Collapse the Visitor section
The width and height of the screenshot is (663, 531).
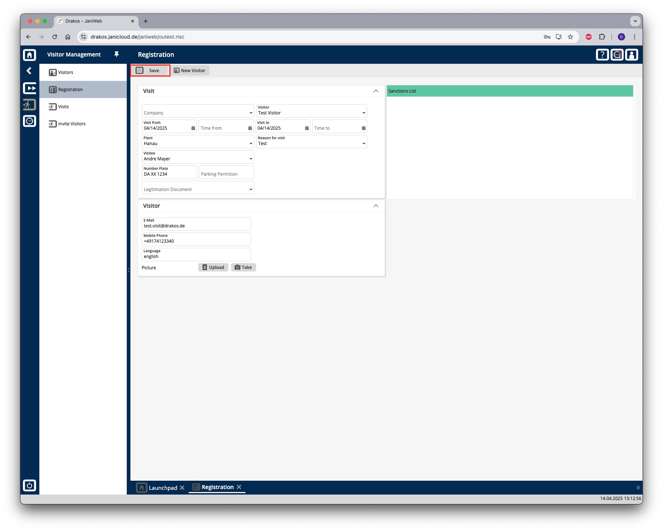376,206
